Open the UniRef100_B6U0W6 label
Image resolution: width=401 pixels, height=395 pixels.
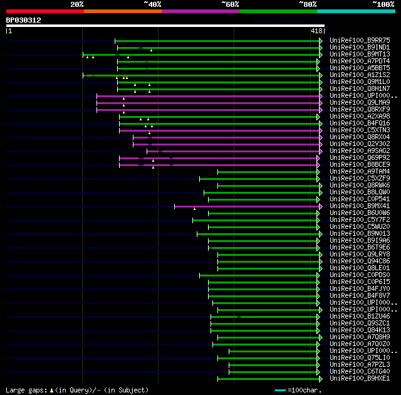pyautogui.click(x=360, y=213)
